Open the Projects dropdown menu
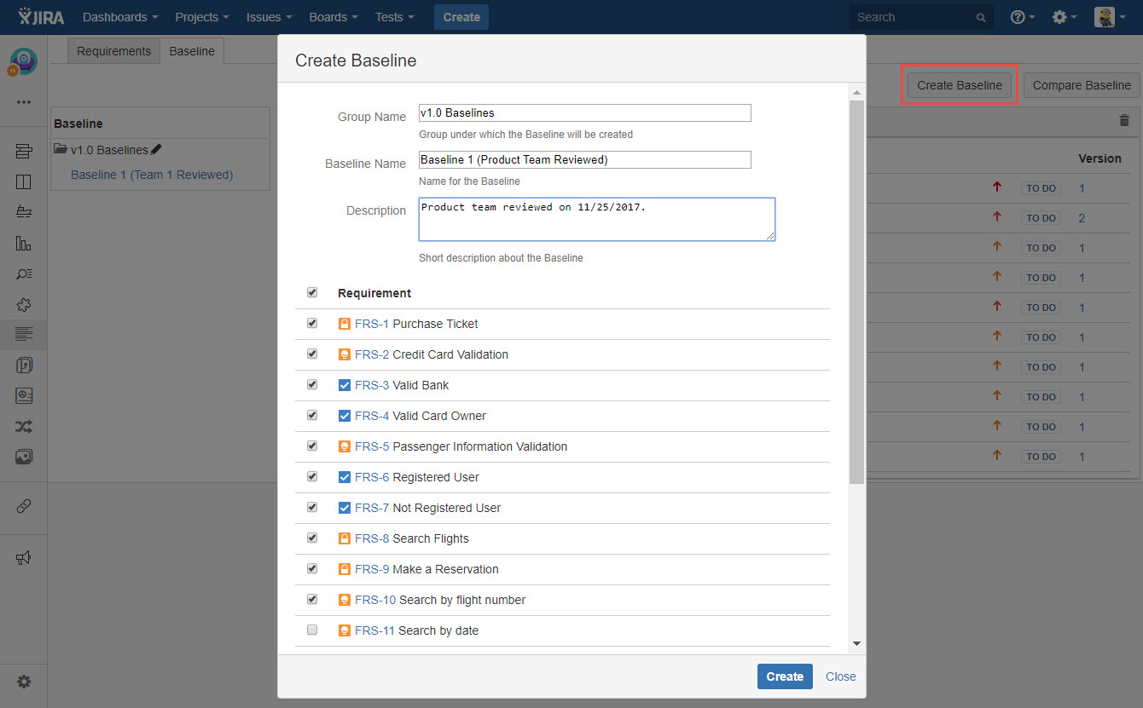 coord(201,17)
